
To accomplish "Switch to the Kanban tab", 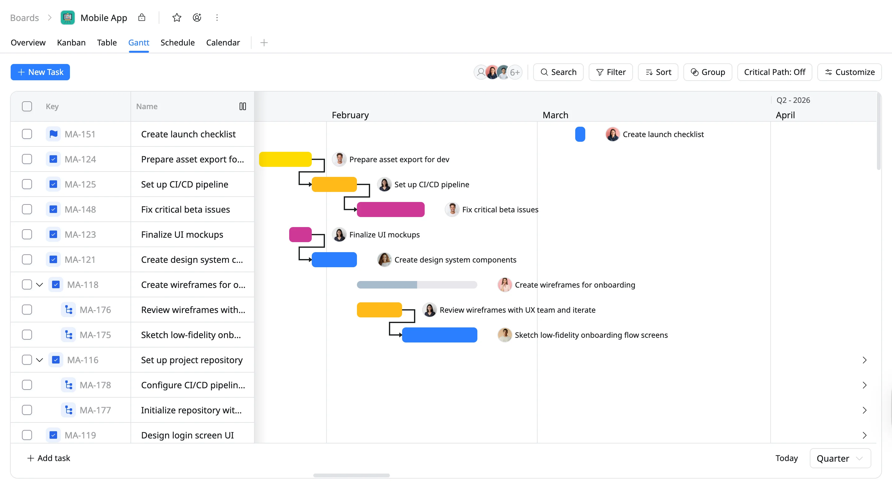I will tap(71, 43).
